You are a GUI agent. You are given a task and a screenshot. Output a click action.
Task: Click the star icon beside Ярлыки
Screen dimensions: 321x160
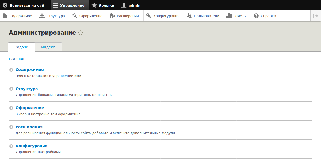94,5
